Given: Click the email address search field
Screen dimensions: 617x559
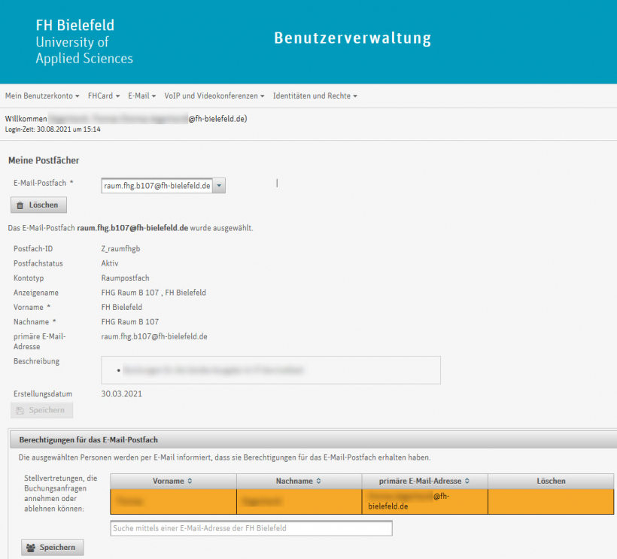Looking at the screenshot, I should (x=251, y=528).
